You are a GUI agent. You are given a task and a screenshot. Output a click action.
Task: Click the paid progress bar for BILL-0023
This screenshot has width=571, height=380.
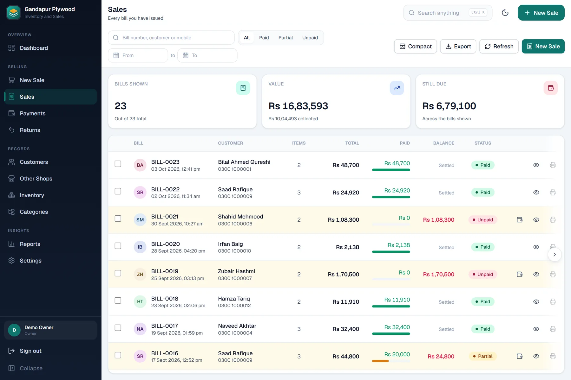pos(391,170)
